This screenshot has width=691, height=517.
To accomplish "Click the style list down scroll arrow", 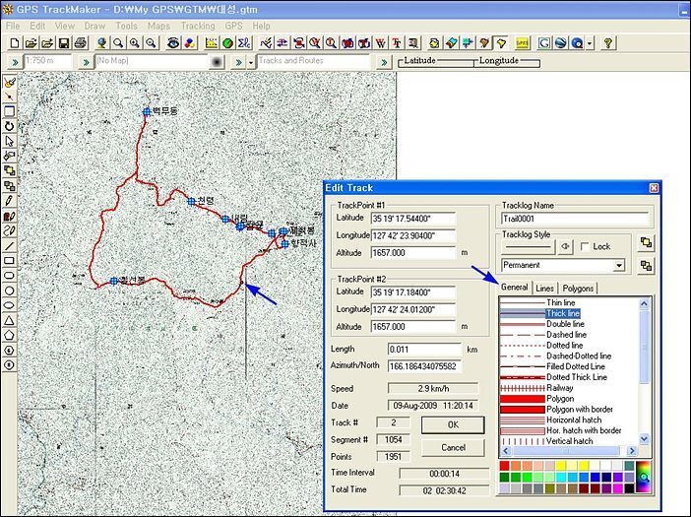I will [x=644, y=438].
